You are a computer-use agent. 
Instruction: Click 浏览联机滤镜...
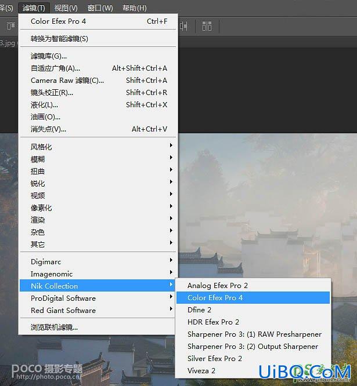point(98,327)
